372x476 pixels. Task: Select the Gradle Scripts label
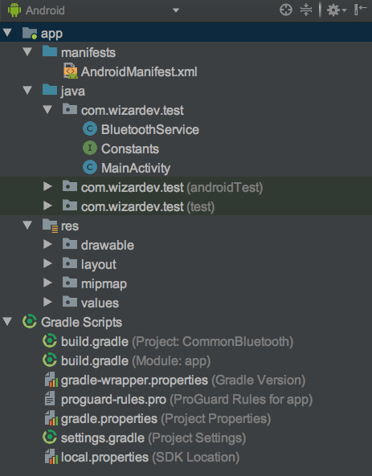coord(81,323)
